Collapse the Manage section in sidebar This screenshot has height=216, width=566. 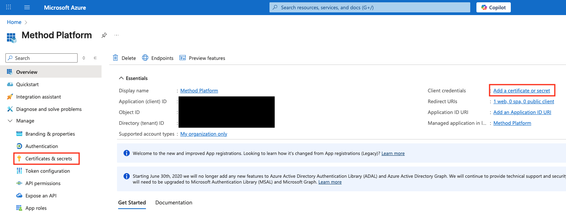[10, 121]
